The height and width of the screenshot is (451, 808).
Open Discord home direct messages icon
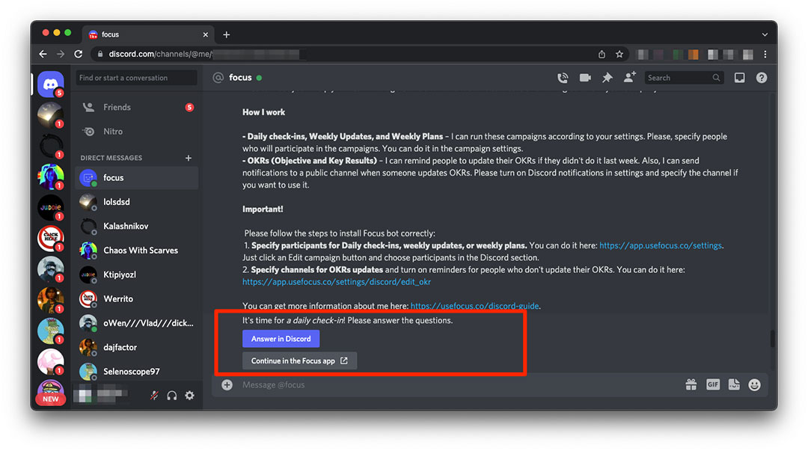click(51, 84)
